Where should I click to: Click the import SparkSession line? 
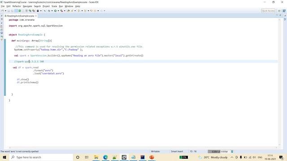[x=36, y=26]
